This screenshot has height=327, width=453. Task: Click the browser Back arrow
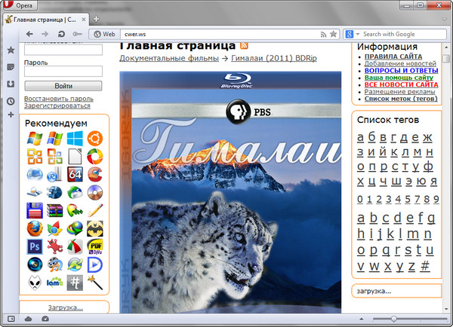[29, 34]
